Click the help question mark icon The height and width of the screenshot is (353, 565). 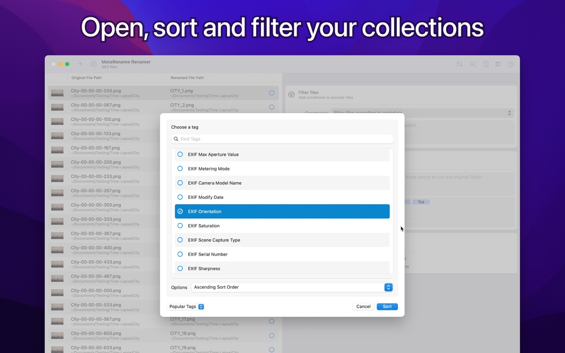(511, 64)
